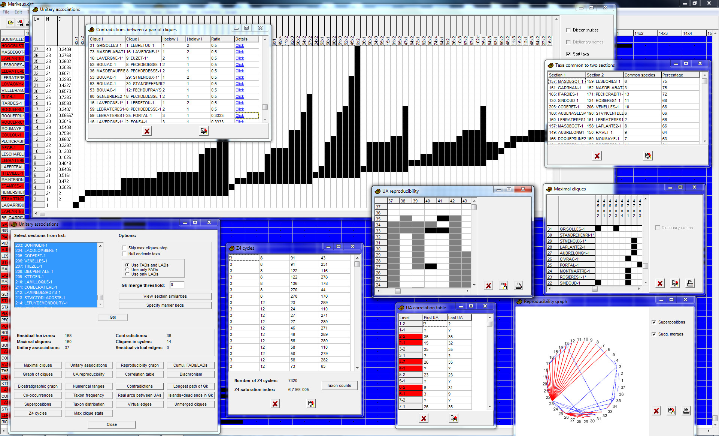The width and height of the screenshot is (719, 436).
Task: Click scroll-up arrow of sections list
Action: point(100,246)
